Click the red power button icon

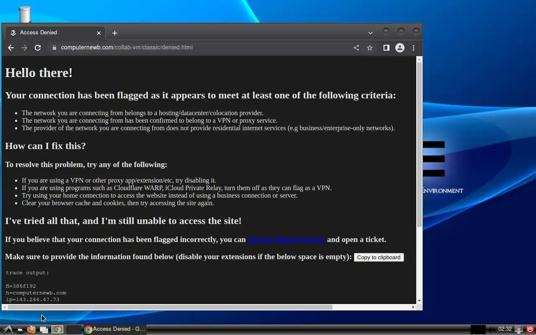click(x=530, y=330)
